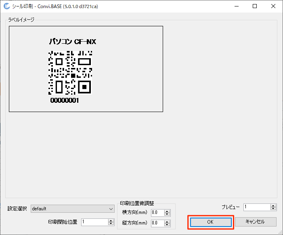Click the パソコン CF-NX label title text
Image resolution: width=283 pixels, height=235 pixels.
73,42
